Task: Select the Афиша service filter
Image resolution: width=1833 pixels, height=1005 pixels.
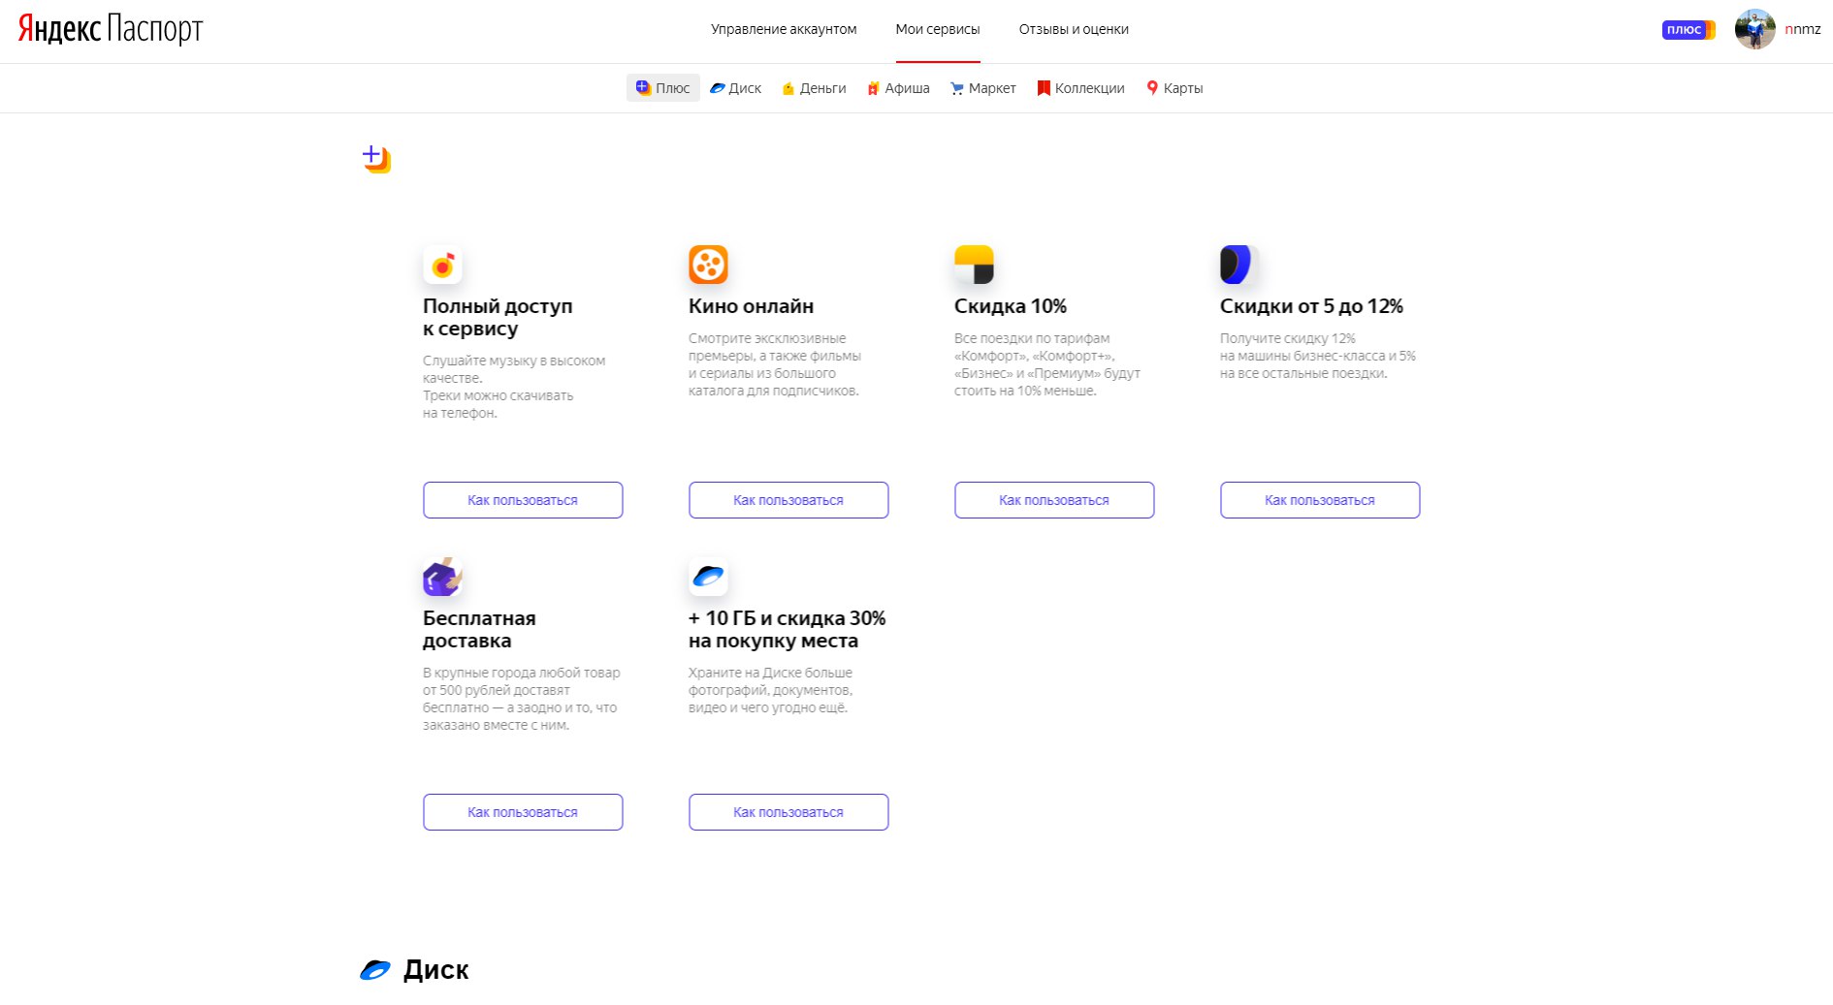Action: click(x=898, y=88)
